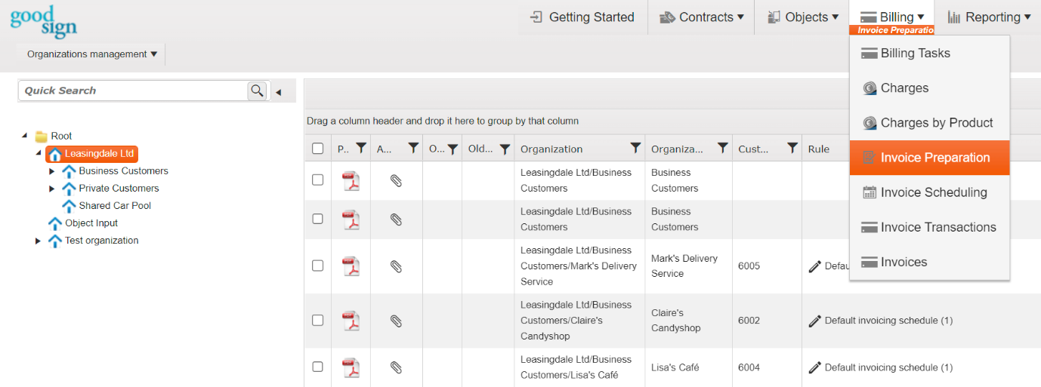Choose Charges by Product menu entry
The height and width of the screenshot is (387, 1041).
(x=936, y=123)
